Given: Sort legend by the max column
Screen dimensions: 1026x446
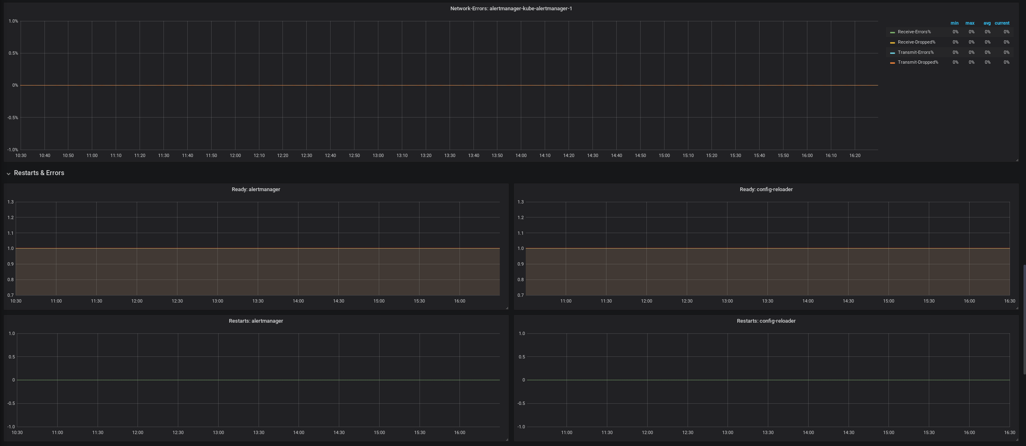Looking at the screenshot, I should point(970,23).
